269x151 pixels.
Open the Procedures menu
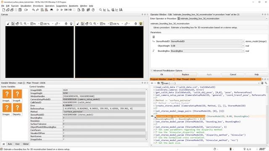tap(38, 6)
